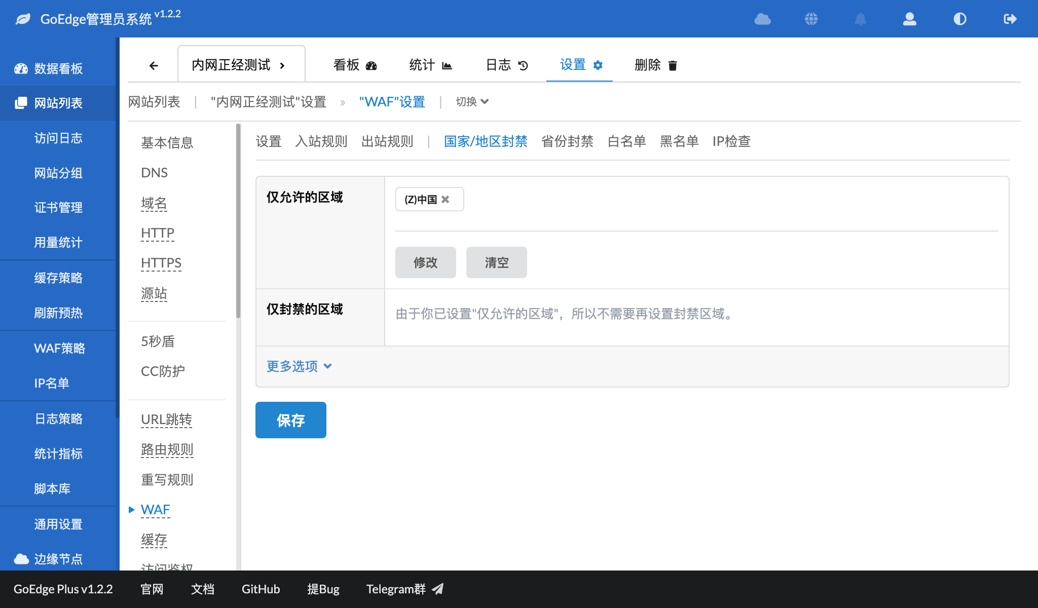Open 用量统计 in sidebar
Viewport: 1038px width, 608px height.
tap(58, 242)
